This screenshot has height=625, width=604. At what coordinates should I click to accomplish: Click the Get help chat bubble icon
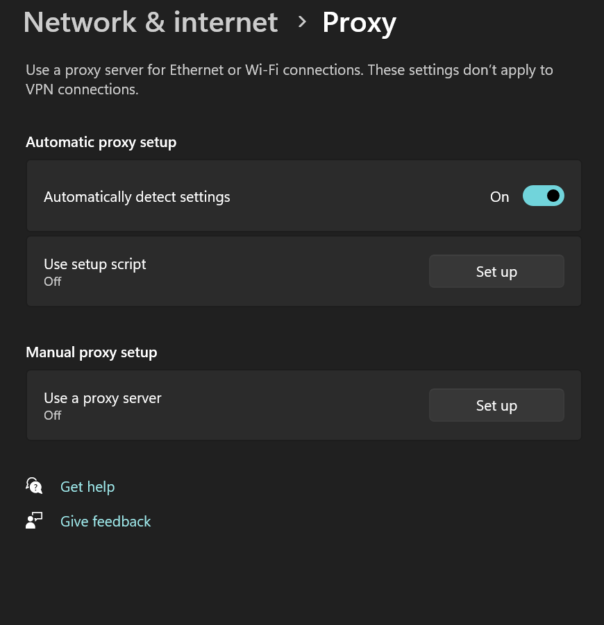tap(33, 485)
